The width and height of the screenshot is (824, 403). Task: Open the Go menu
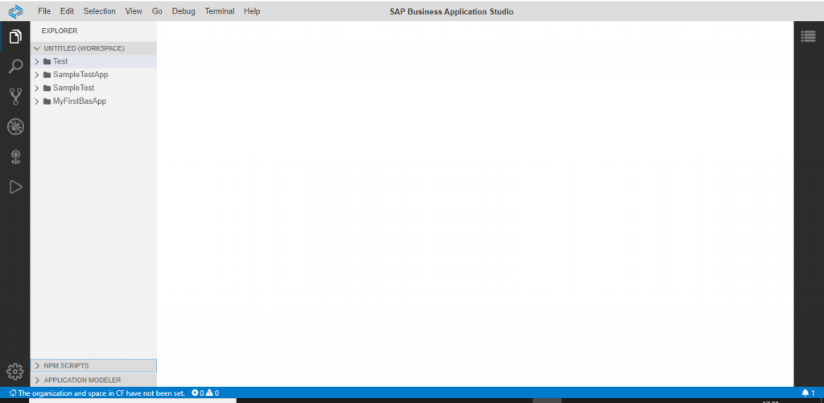click(x=157, y=11)
